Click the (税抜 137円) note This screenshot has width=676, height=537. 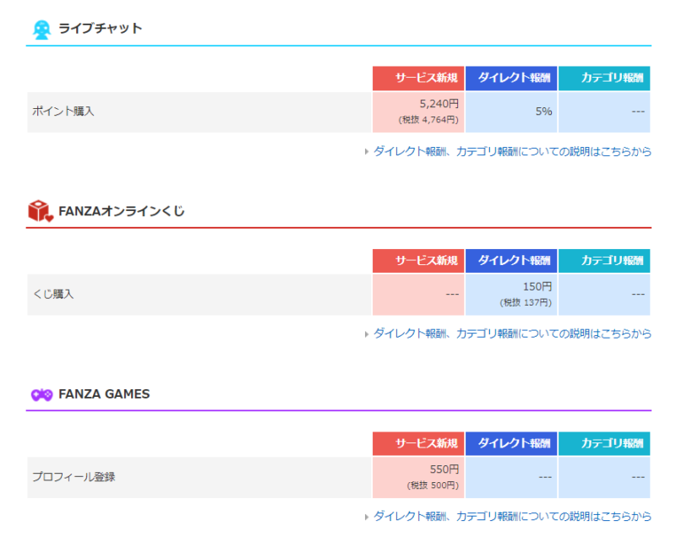click(526, 303)
